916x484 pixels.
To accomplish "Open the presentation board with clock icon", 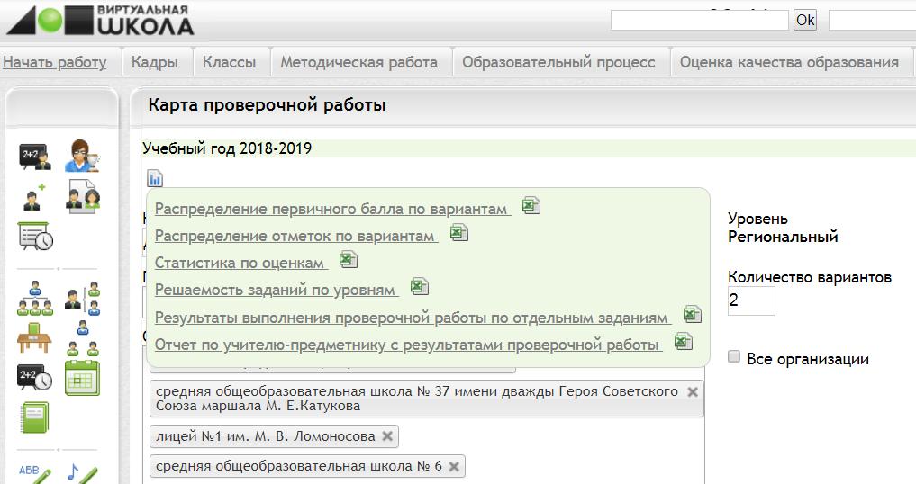I will (35, 237).
